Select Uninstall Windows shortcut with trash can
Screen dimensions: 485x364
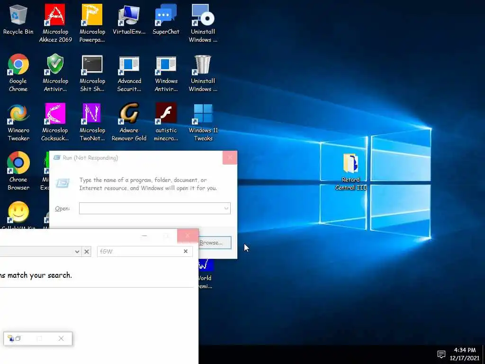(203, 73)
